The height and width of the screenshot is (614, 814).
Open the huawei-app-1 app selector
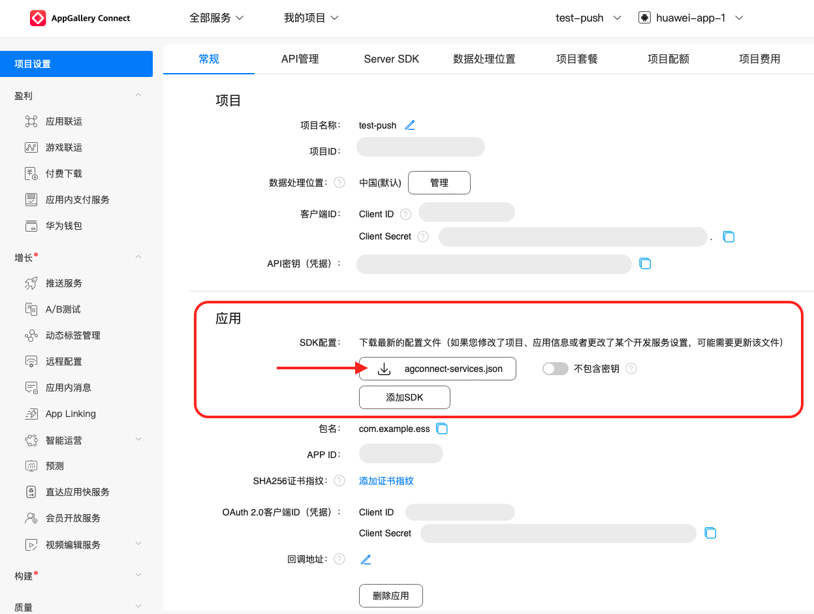click(691, 18)
